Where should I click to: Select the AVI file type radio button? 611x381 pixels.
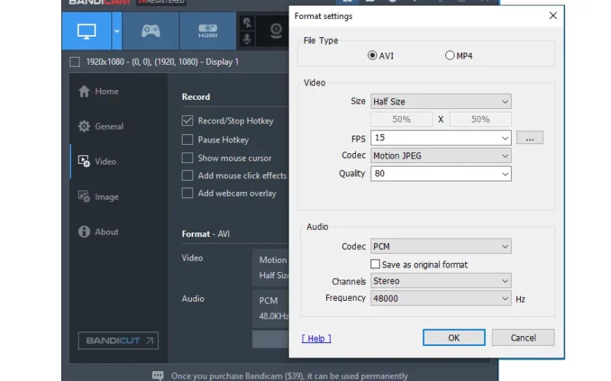(372, 55)
